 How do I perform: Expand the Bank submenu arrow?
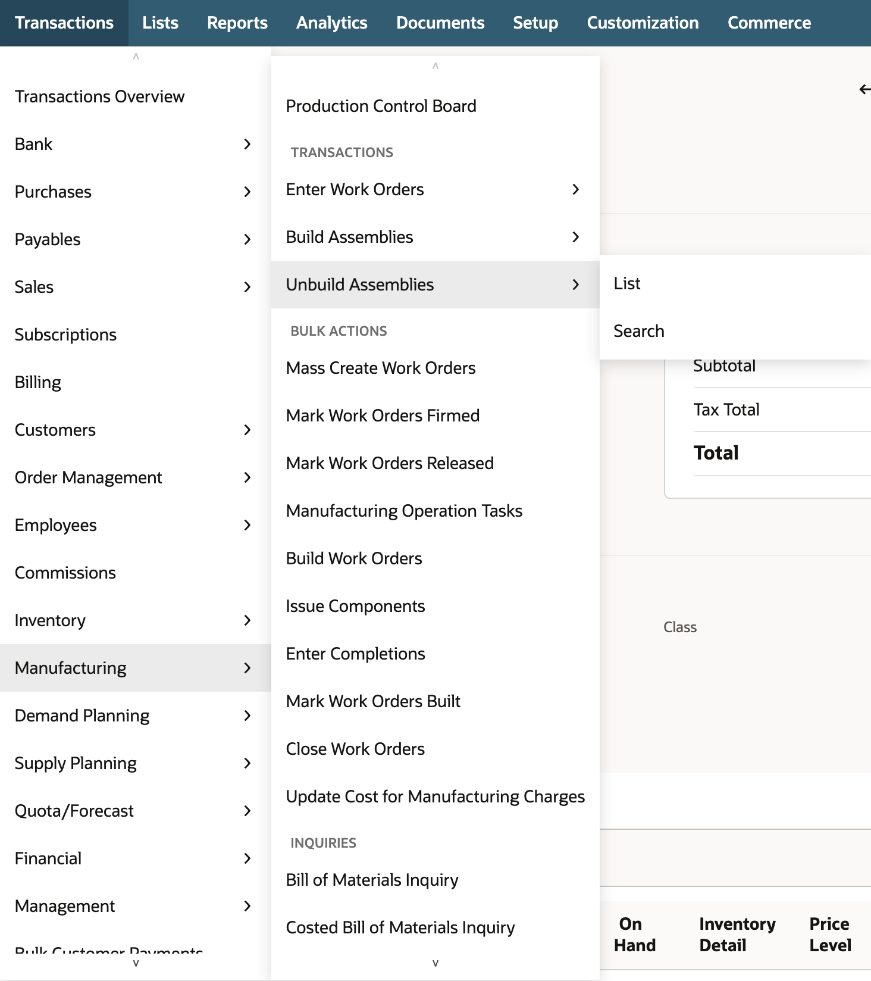247,144
